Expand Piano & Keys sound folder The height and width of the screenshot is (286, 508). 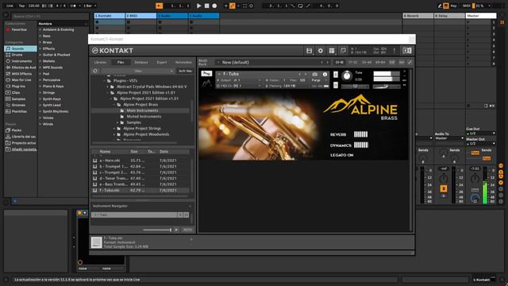[x=40, y=87]
